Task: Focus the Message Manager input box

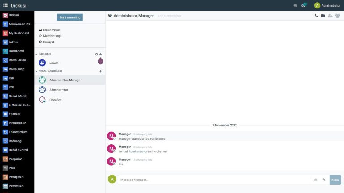Action: tap(214, 180)
